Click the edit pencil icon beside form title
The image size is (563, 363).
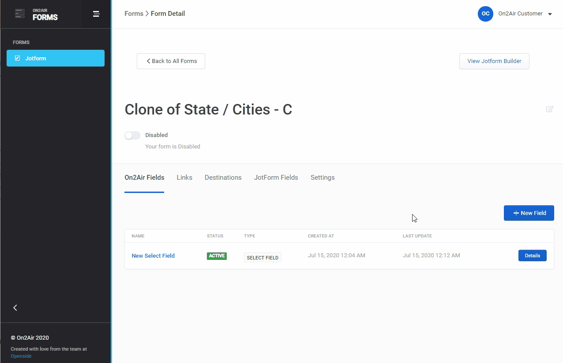coord(550,109)
